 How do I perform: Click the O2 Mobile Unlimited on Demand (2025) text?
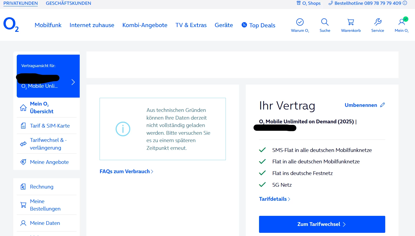pos(306,121)
